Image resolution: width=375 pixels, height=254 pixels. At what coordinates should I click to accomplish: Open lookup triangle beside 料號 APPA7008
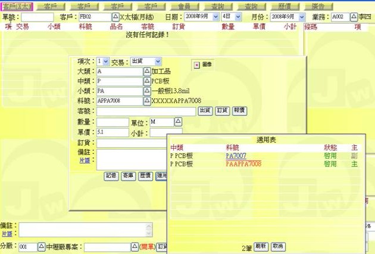click(147, 101)
